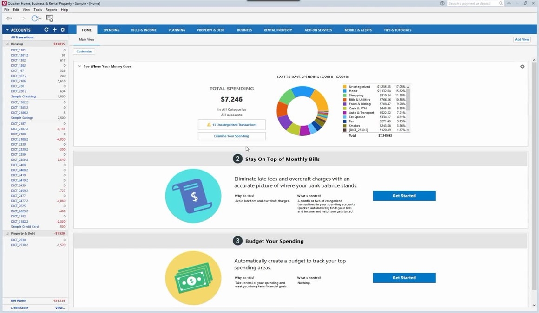The height and width of the screenshot is (313, 539).
Task: Open the One Step Update dropdown arrow
Action: [x=40, y=19]
